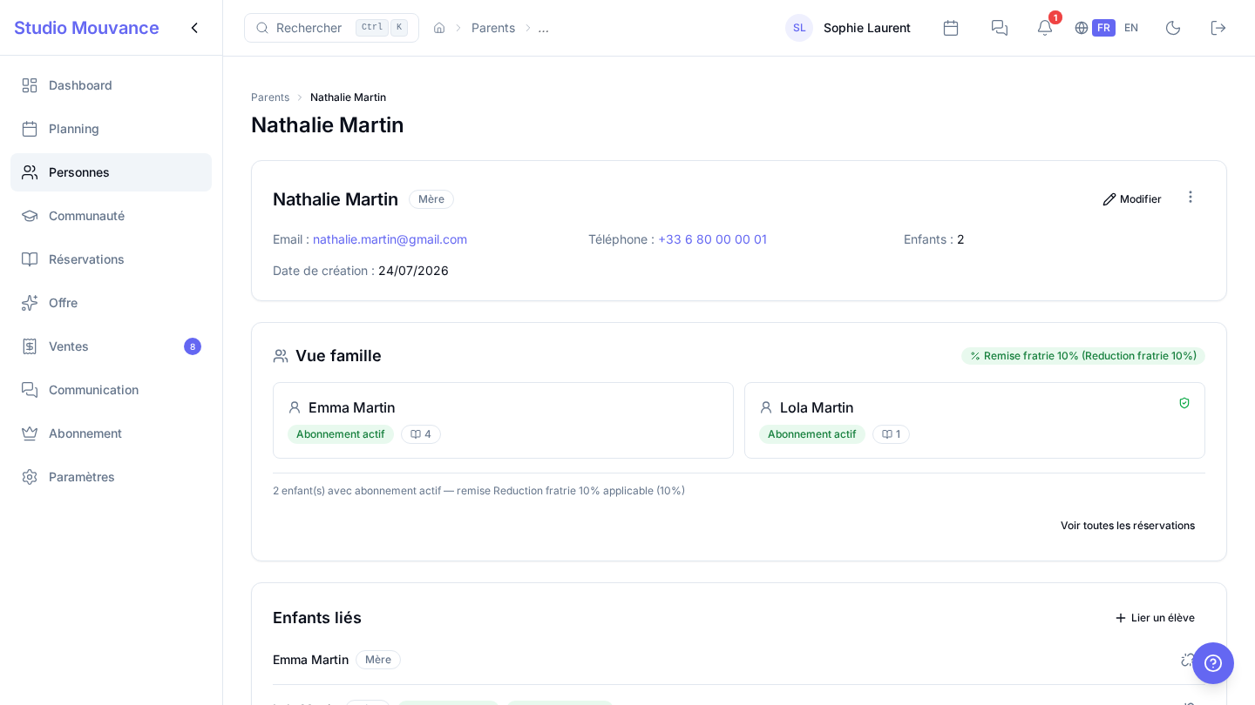The width and height of the screenshot is (1255, 705).
Task: Click Emma Martin's Abonnement actif badge
Action: (341, 434)
